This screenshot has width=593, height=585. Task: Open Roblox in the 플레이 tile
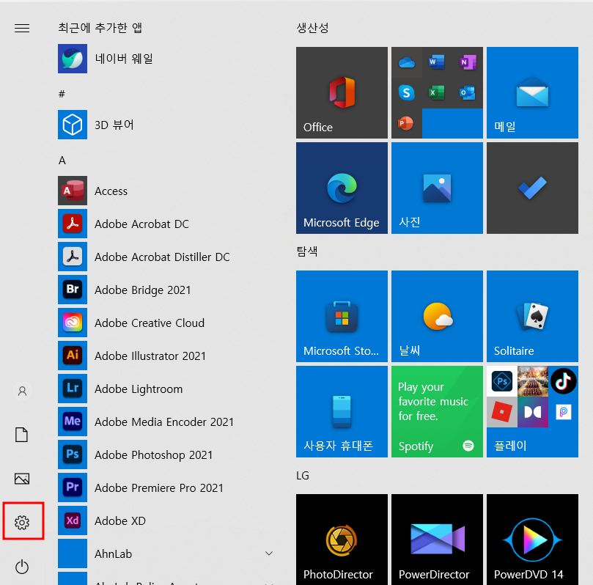(x=502, y=412)
